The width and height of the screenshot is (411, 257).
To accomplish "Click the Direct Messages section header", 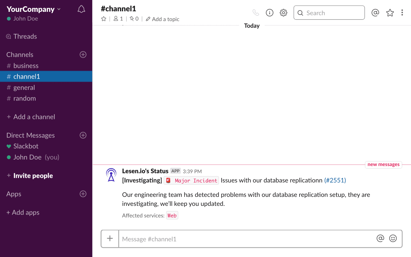I will click(31, 135).
